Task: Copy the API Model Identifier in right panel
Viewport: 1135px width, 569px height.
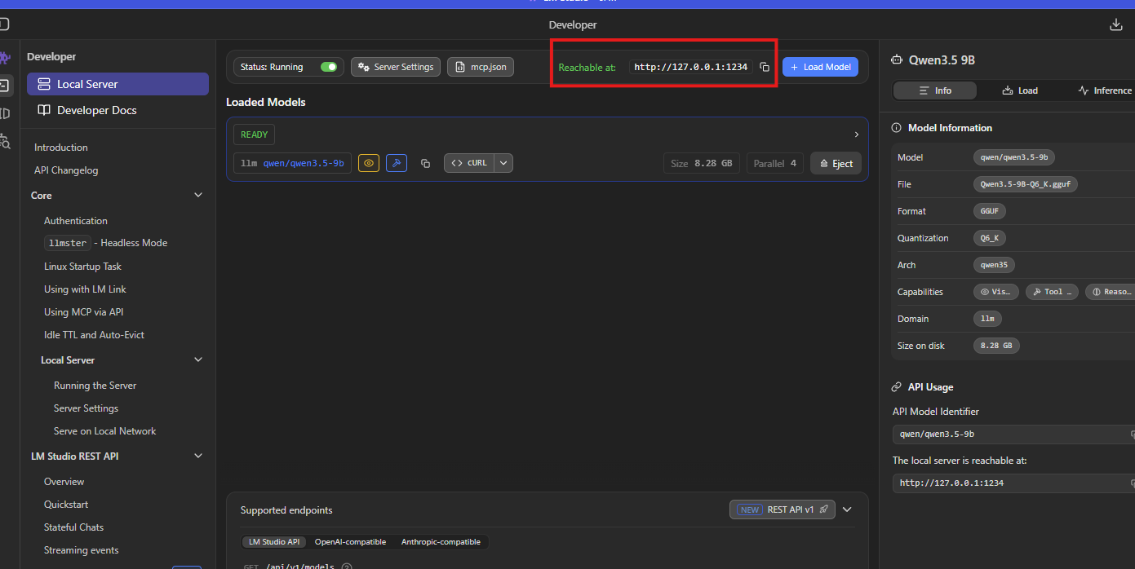Action: pos(1132,434)
